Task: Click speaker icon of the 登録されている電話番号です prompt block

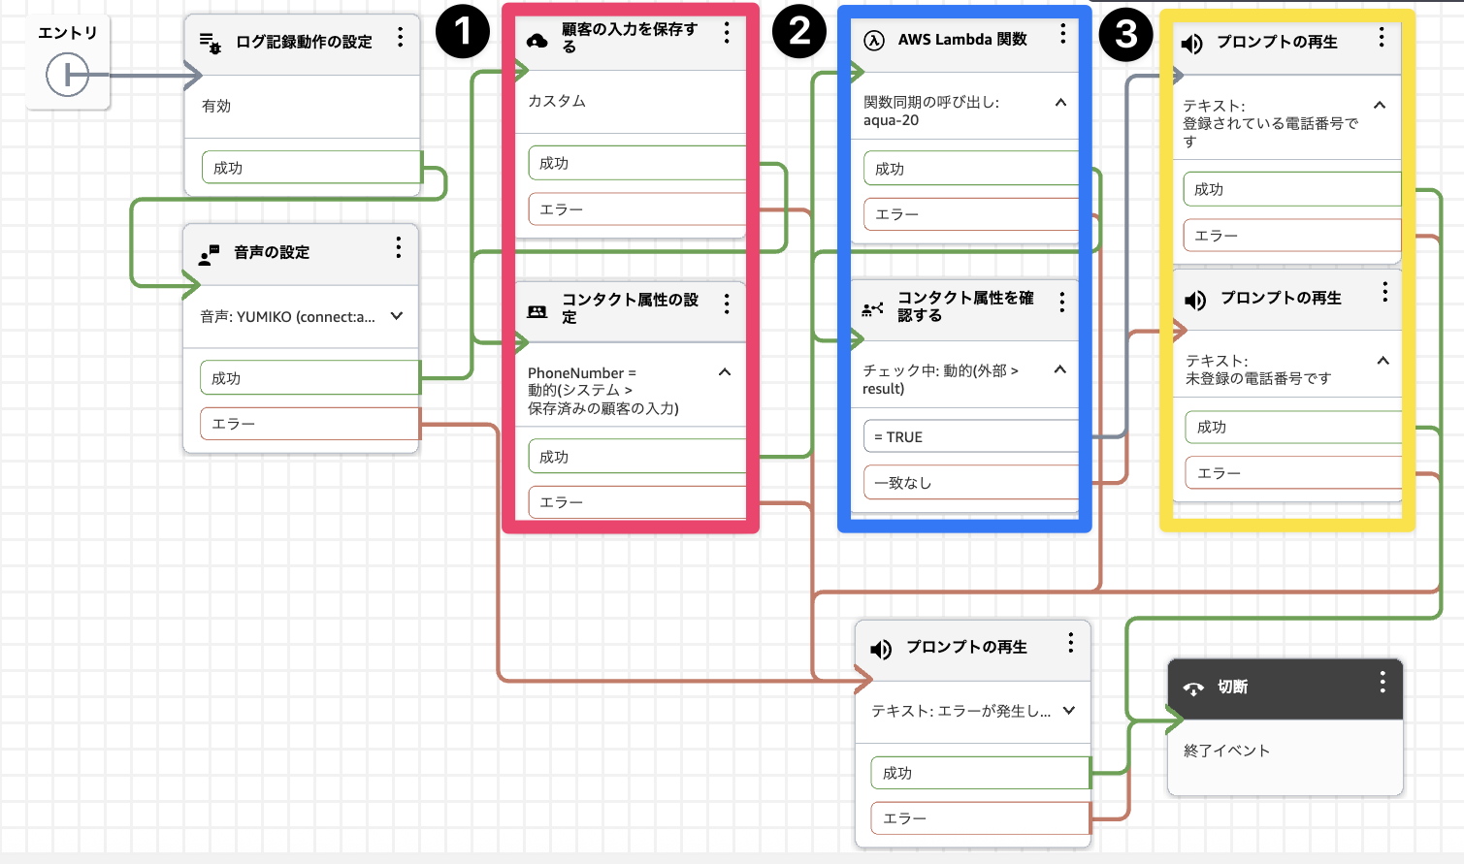Action: click(1192, 44)
